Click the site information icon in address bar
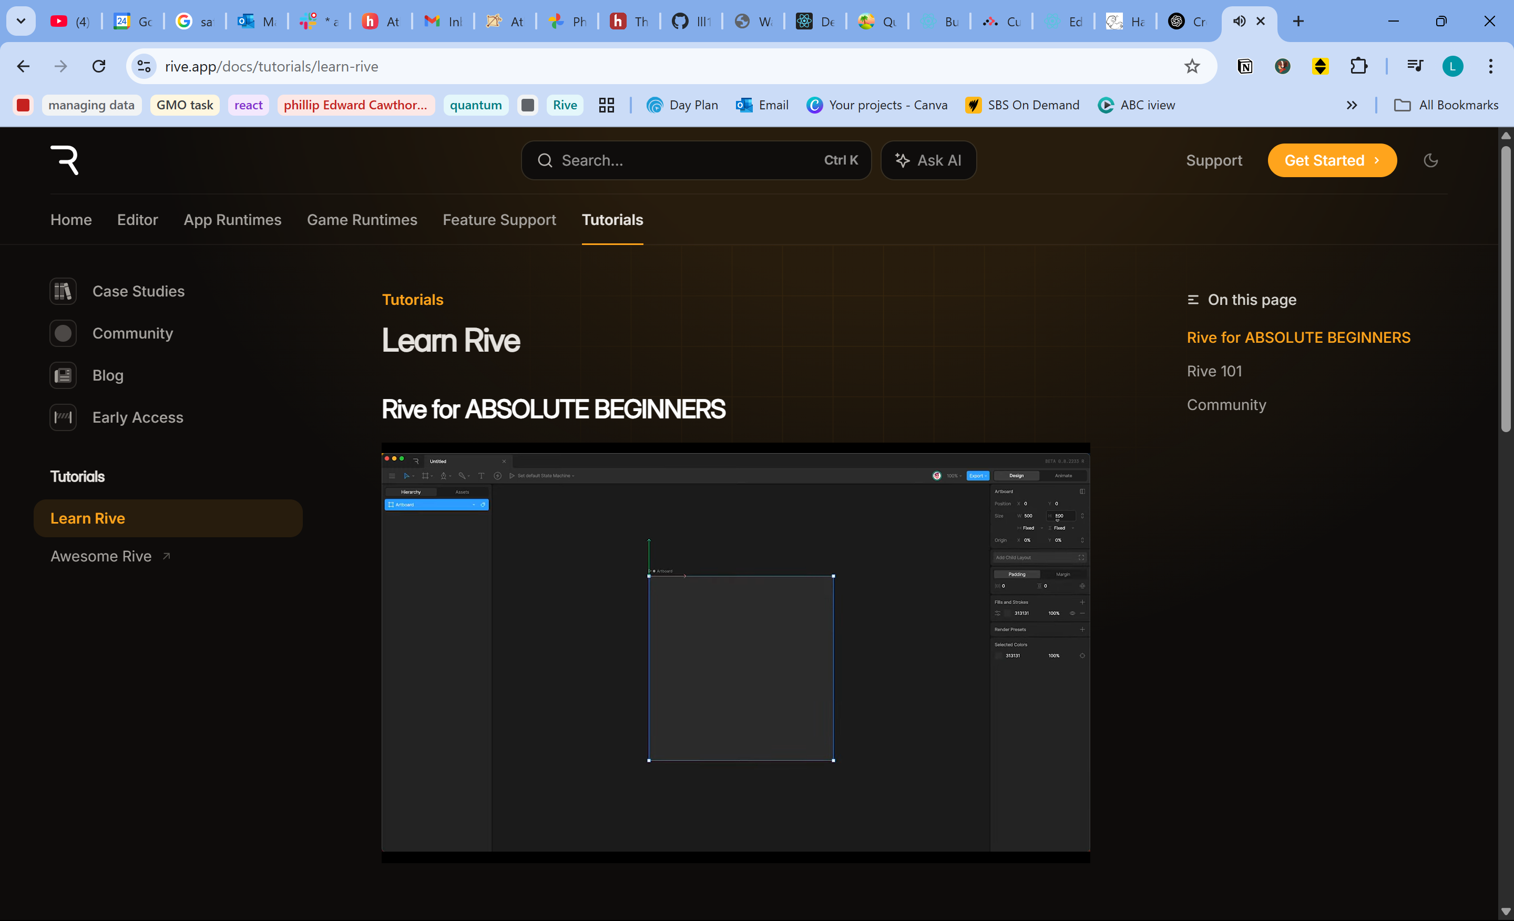 (x=144, y=66)
